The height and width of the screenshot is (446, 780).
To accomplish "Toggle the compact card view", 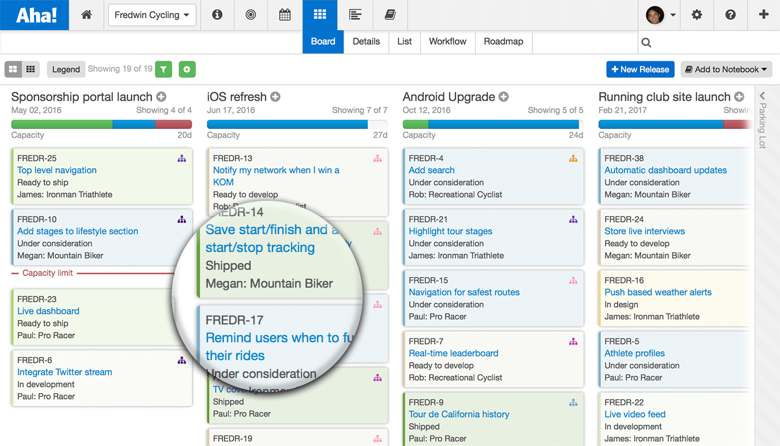I will pyautogui.click(x=31, y=69).
